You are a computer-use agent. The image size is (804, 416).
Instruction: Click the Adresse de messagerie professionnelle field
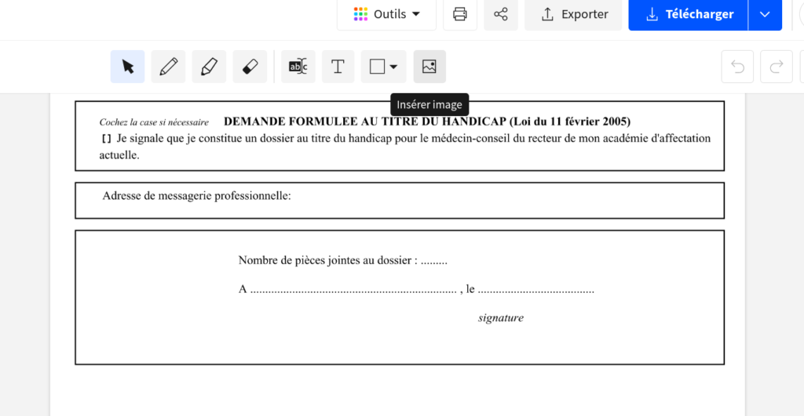pyautogui.click(x=502, y=197)
